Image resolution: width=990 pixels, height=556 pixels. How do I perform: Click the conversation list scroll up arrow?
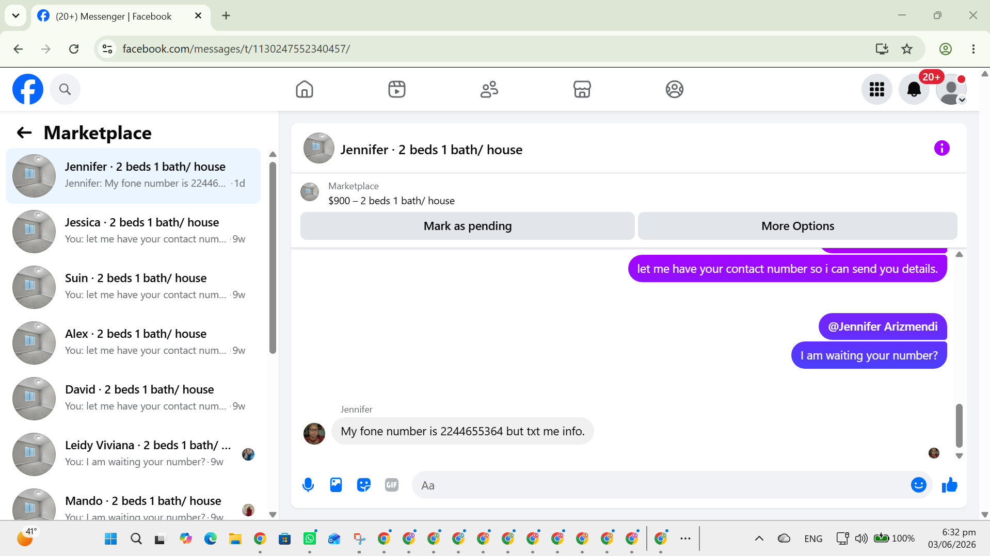pyautogui.click(x=273, y=155)
